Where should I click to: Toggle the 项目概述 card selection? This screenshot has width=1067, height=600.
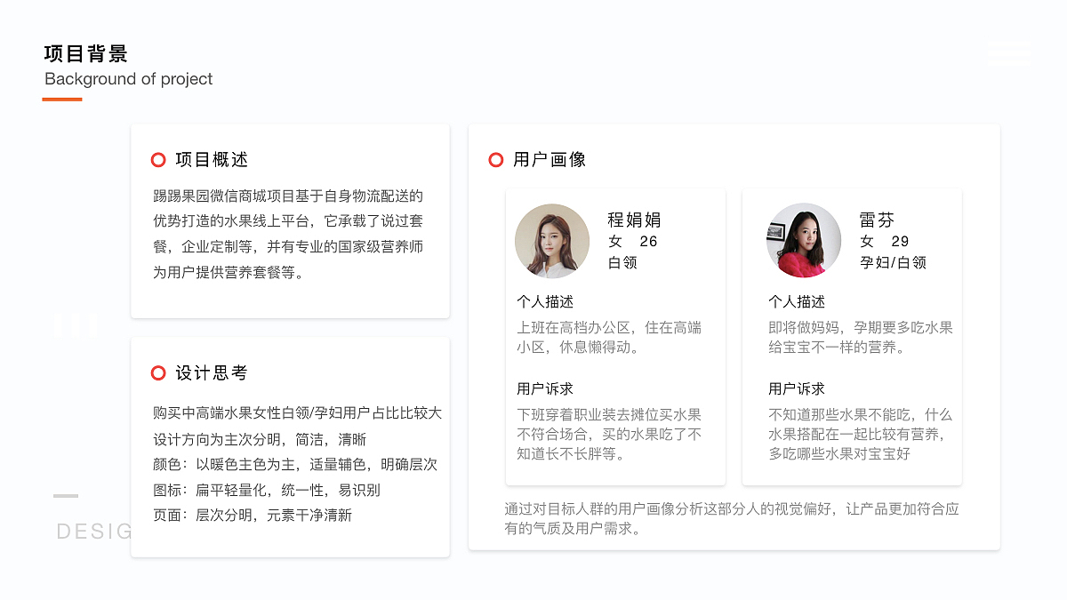290,220
